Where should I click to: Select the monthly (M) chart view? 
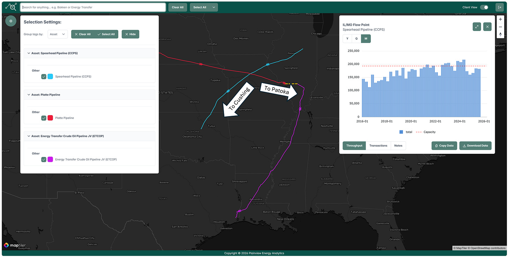[366, 39]
